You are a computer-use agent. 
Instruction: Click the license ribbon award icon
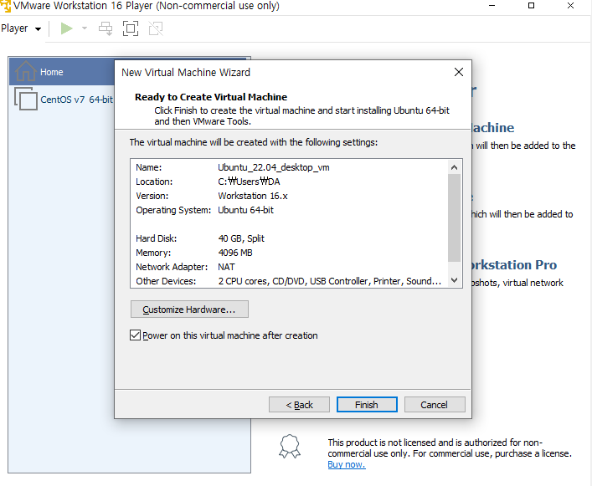[290, 446]
